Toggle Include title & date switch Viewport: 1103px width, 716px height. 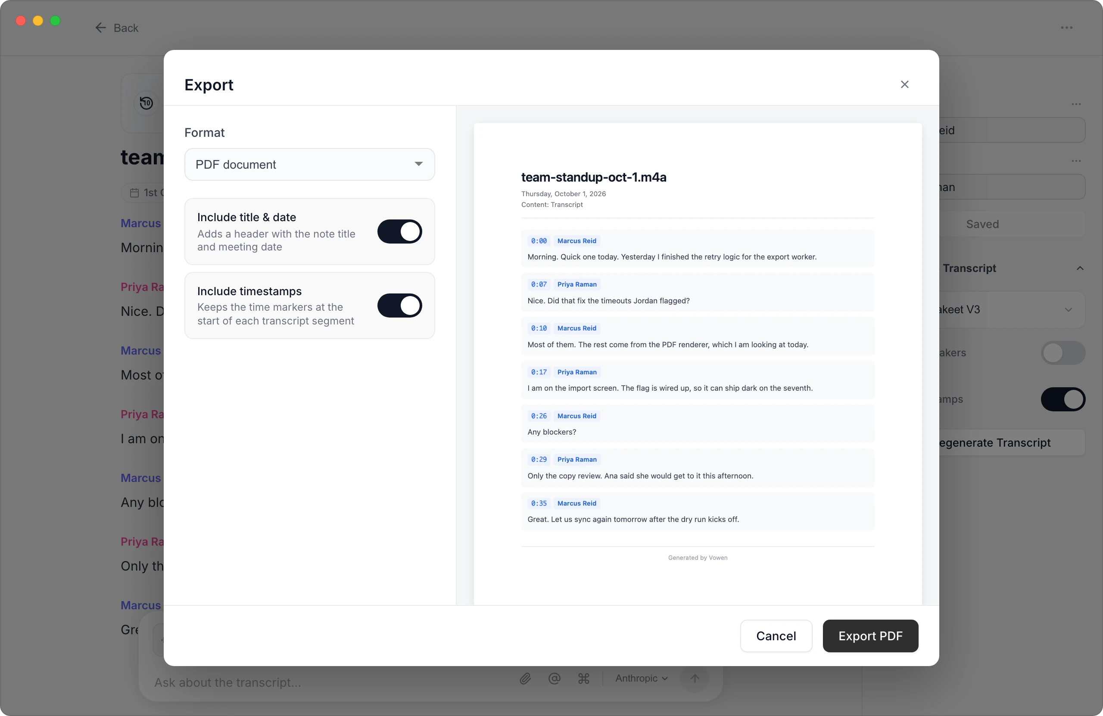(x=399, y=231)
